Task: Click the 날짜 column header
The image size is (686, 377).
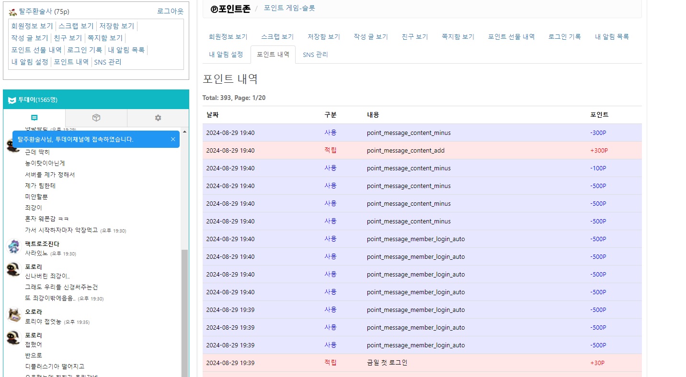Action: [x=212, y=115]
